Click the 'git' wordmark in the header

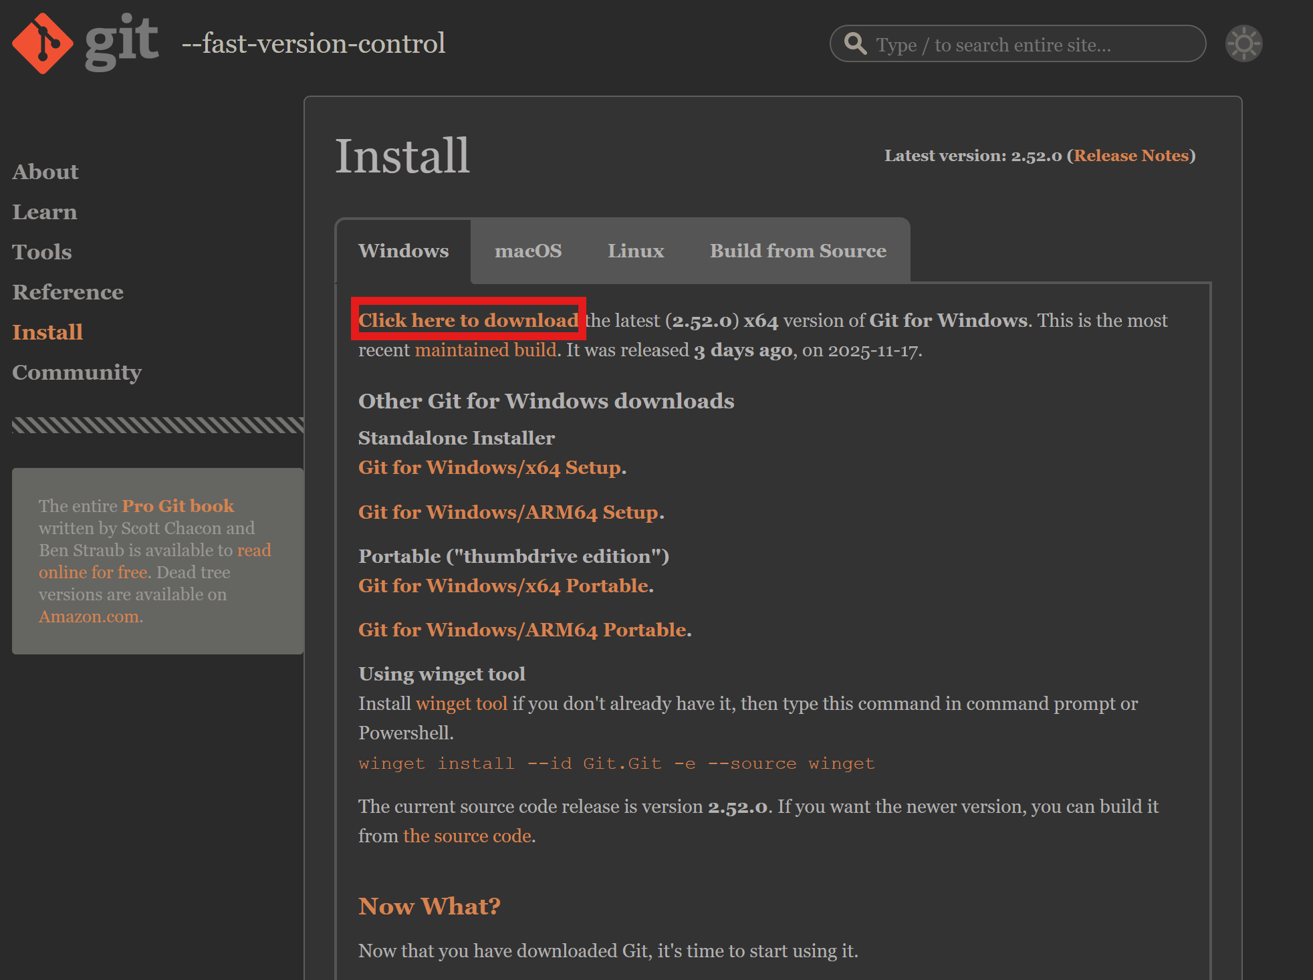122,41
